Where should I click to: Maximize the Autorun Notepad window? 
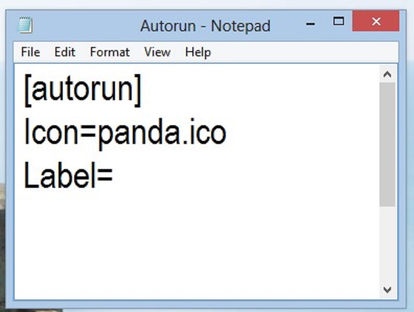339,21
